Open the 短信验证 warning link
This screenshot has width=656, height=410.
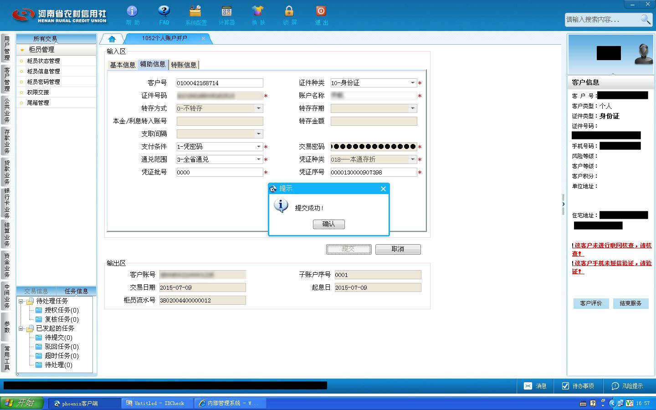click(612, 267)
